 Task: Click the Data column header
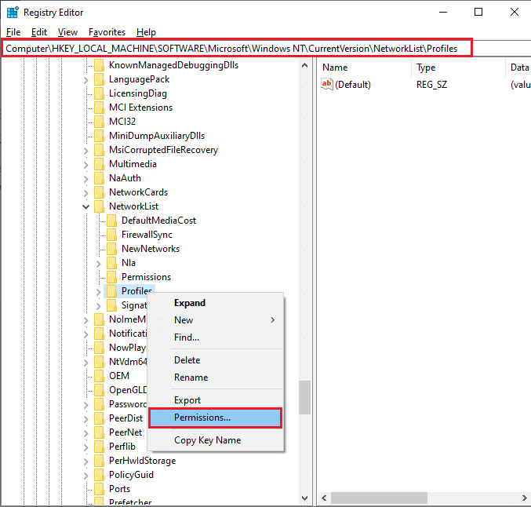click(x=518, y=67)
